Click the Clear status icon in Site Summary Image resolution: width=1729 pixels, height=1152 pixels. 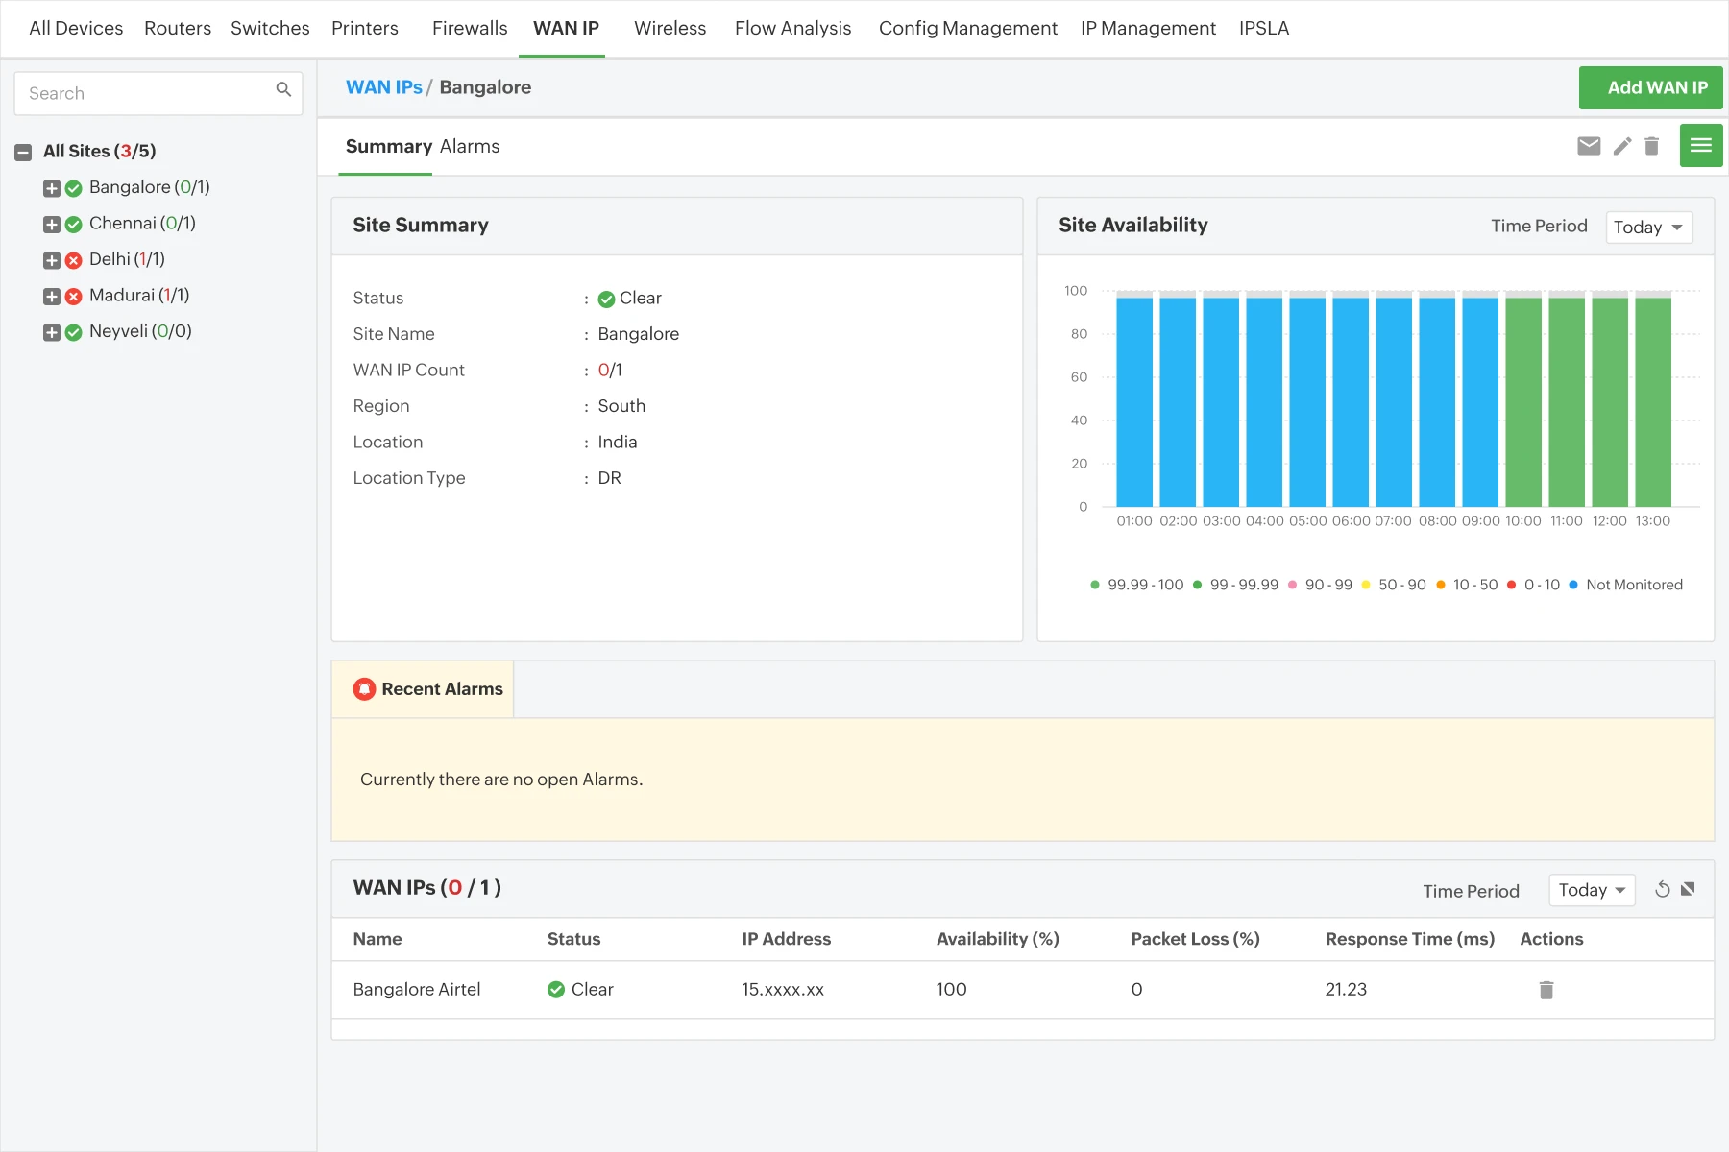pos(606,300)
